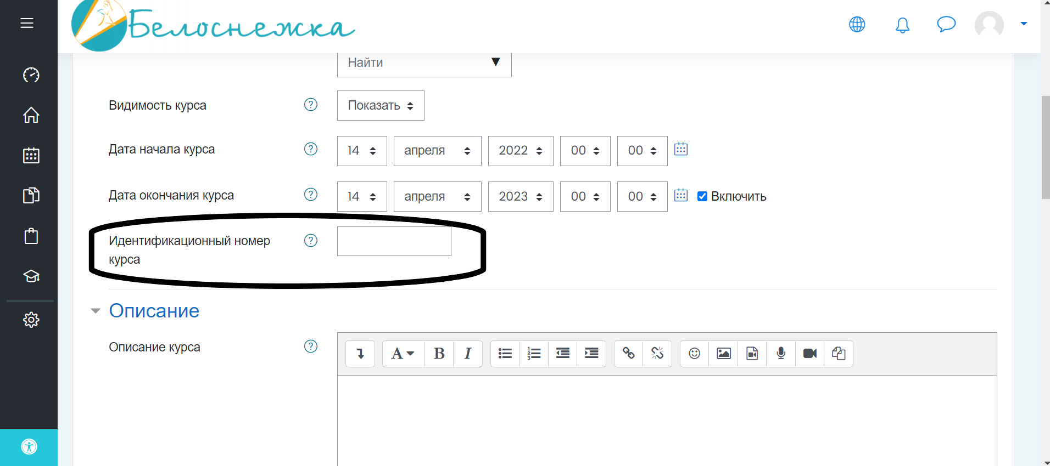Open the user profile menu arrow
1050x466 pixels.
pos(1024,24)
